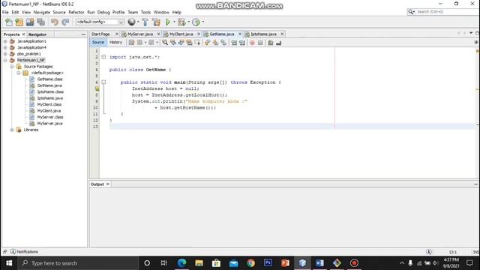The image size is (480, 270).
Task: Run the project with the green play icon
Action: click(x=168, y=22)
